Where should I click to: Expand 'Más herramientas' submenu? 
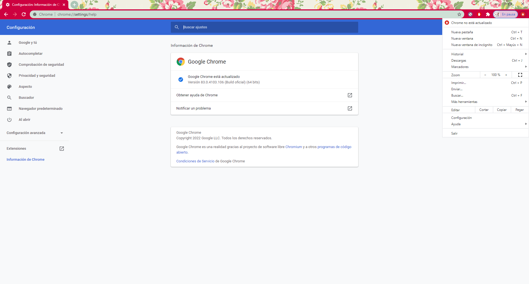click(485, 102)
